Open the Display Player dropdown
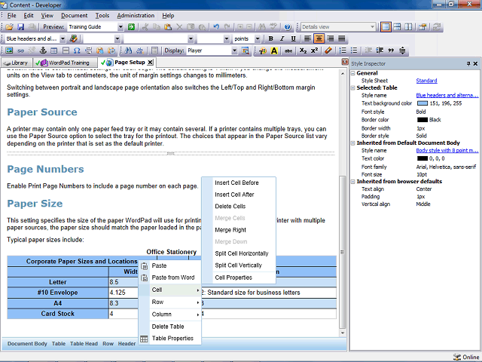Image resolution: width=482 pixels, height=362 pixels. pyautogui.click(x=234, y=51)
